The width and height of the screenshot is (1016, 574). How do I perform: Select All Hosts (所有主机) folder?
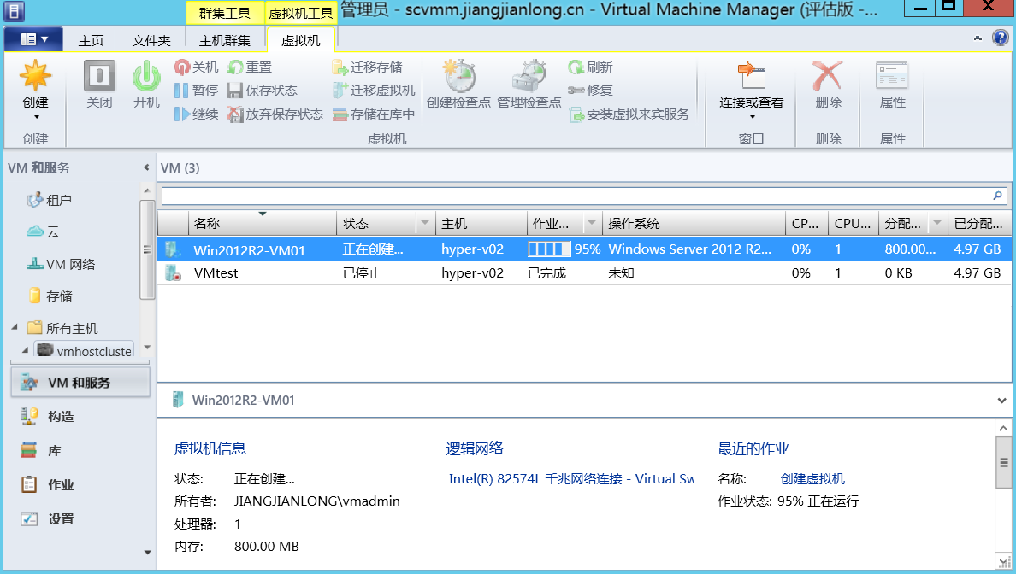click(x=62, y=328)
